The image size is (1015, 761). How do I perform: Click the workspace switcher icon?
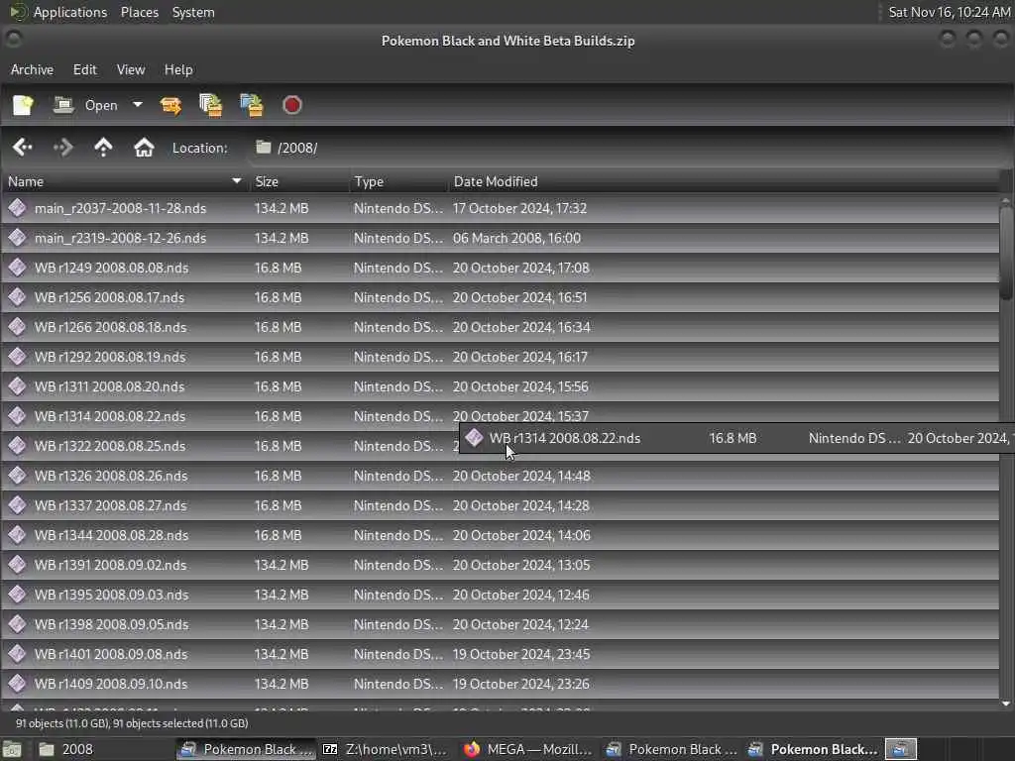tap(900, 749)
